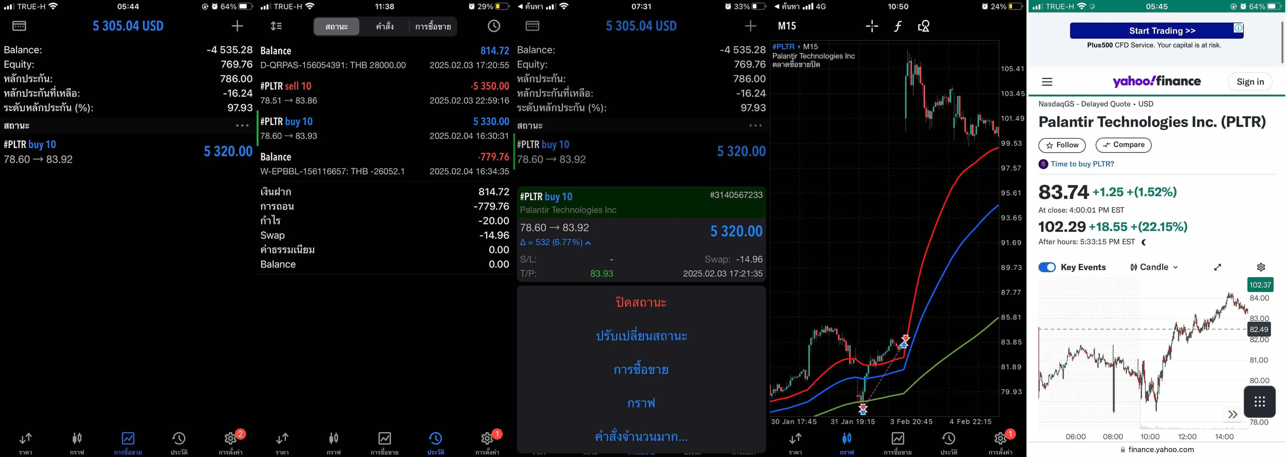The image size is (1286, 457).
Task: Choose กราฟ in the action sheet
Action: point(641,403)
